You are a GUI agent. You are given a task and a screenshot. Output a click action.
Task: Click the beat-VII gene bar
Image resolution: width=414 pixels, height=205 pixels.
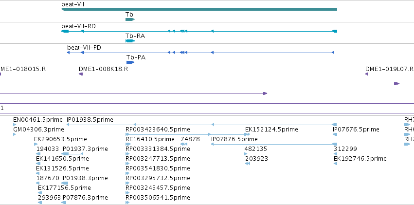coord(199,9)
